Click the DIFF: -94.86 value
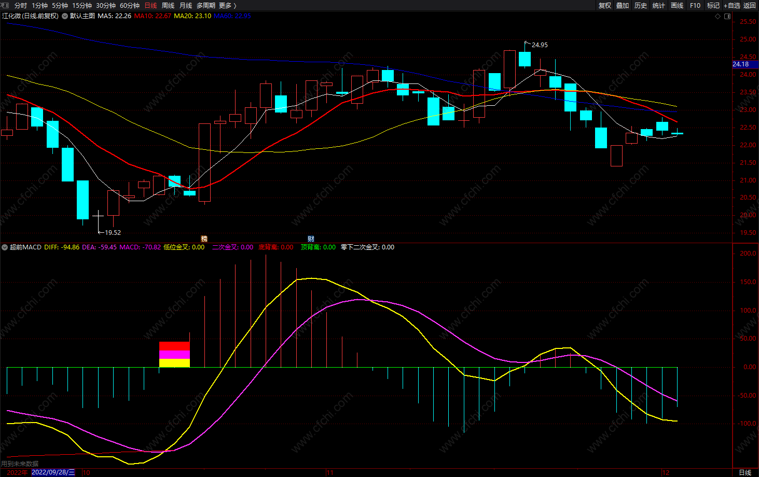 coord(62,247)
